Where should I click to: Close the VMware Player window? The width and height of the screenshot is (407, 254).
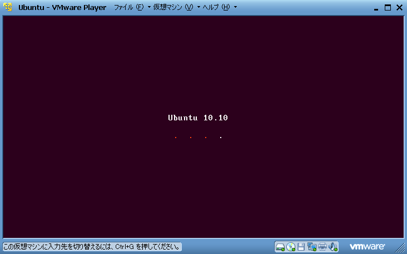click(399, 8)
